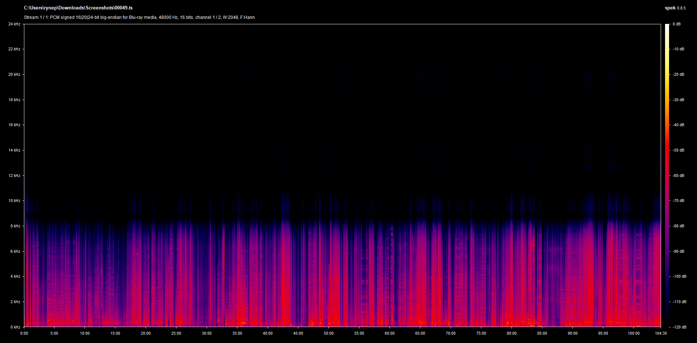Click the spek 0.8.5 version label
697x343 pixels.
(x=675, y=8)
